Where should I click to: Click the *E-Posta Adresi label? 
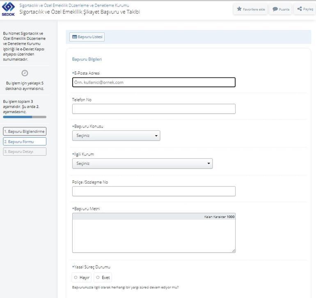(86, 73)
